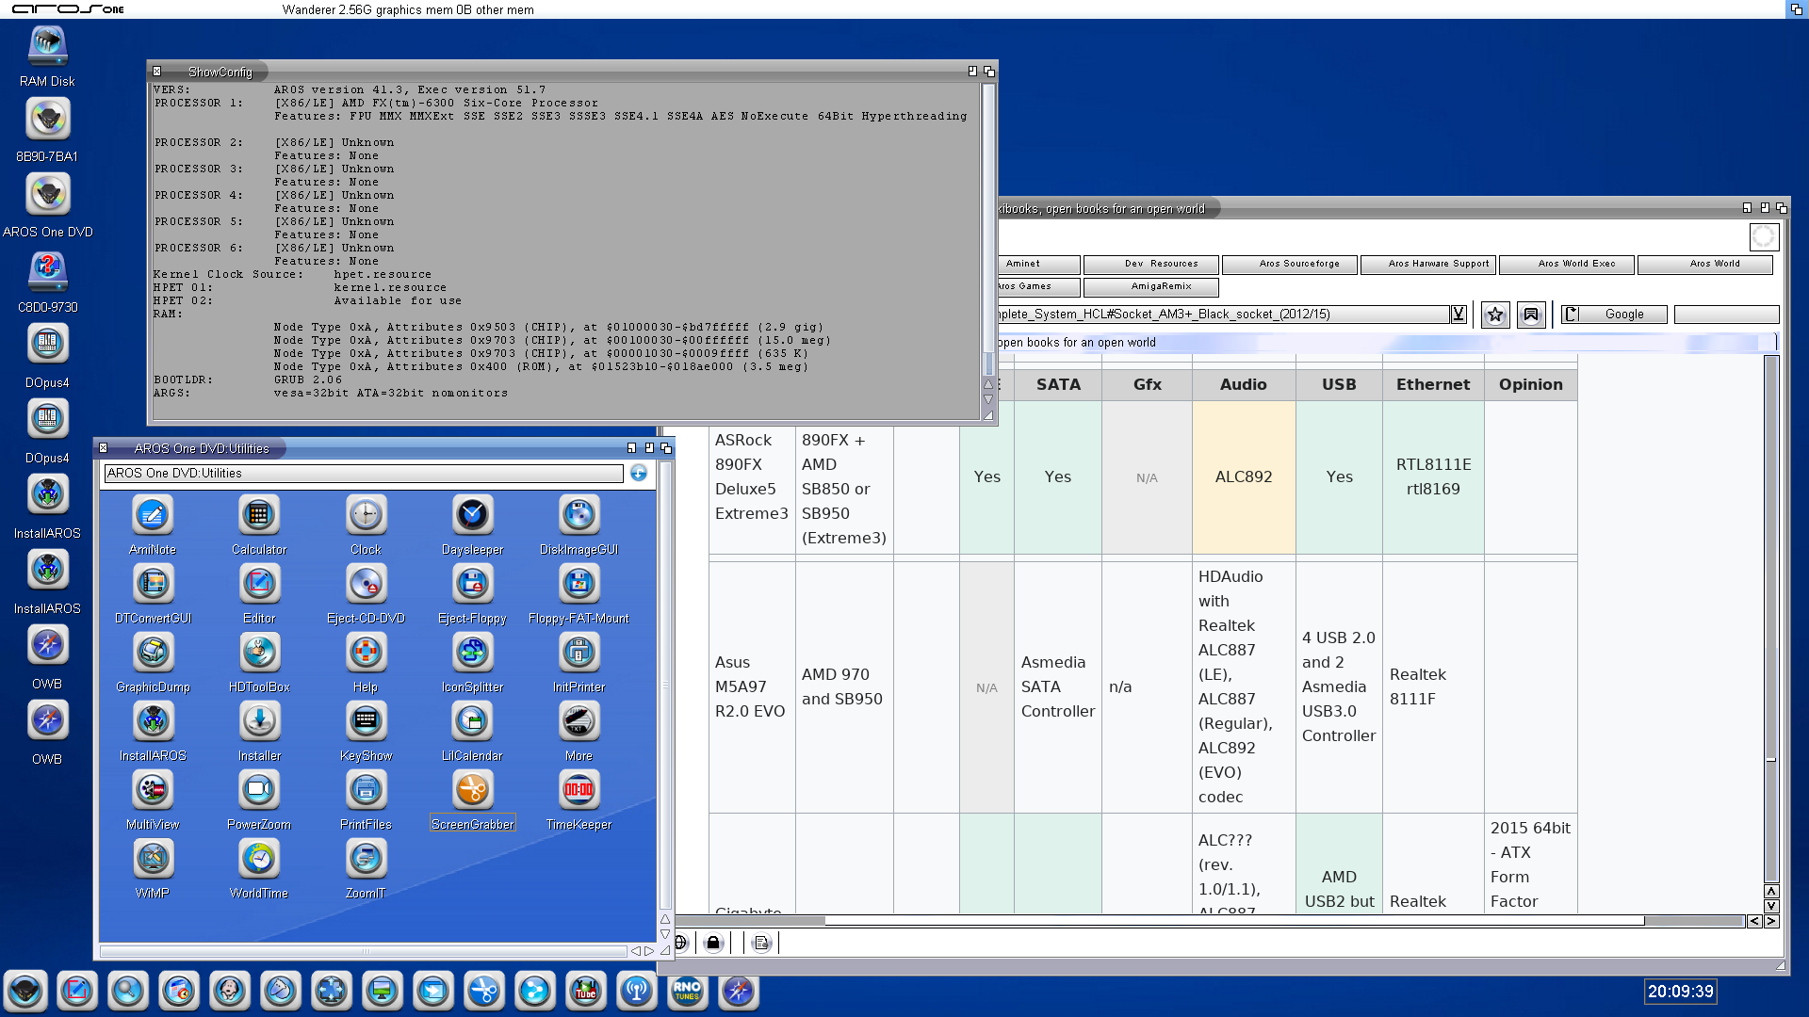Open HDToolBox utility
Screen dimensions: 1809x1017
(x=259, y=653)
